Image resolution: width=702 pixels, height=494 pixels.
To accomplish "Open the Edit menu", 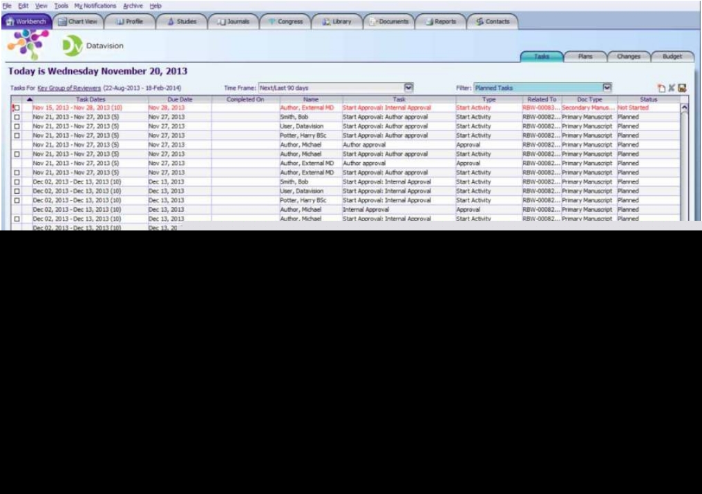I will [23, 6].
